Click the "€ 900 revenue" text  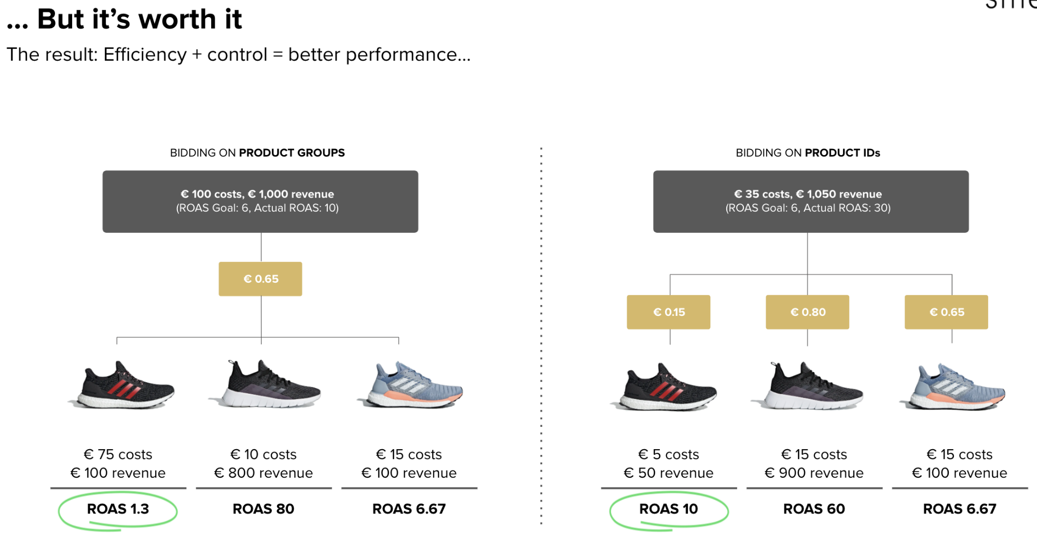814,473
